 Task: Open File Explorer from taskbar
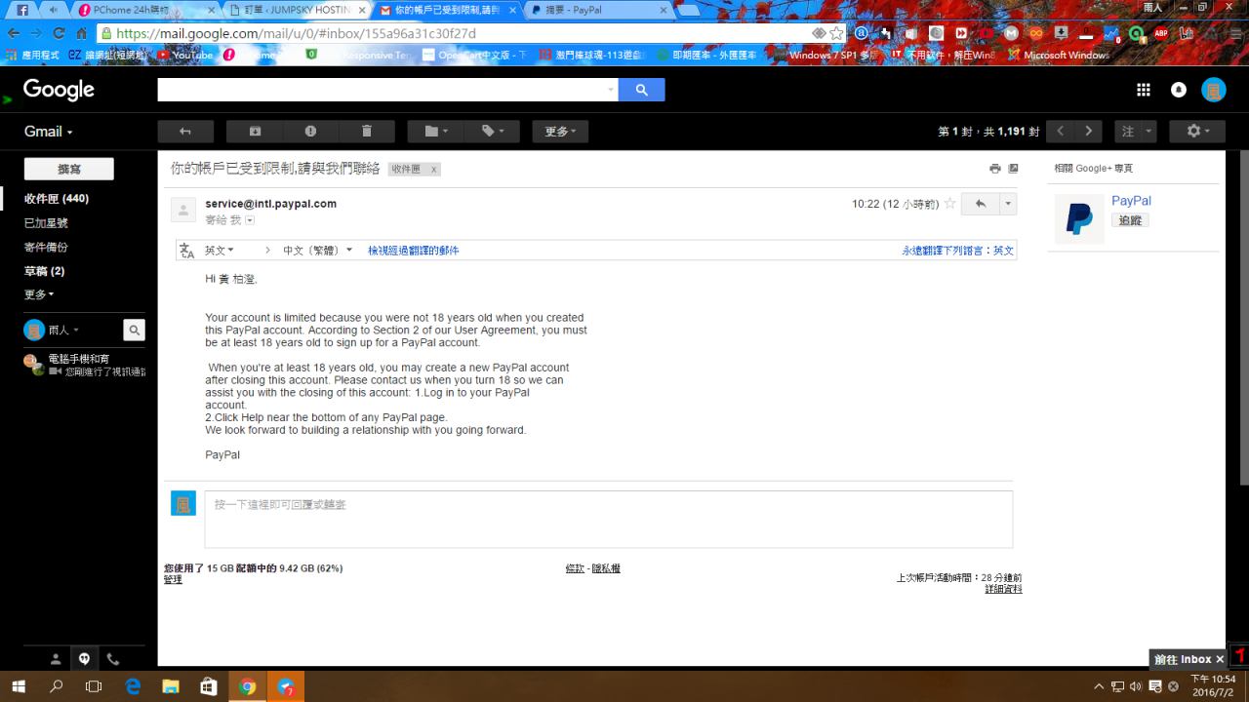click(x=171, y=685)
